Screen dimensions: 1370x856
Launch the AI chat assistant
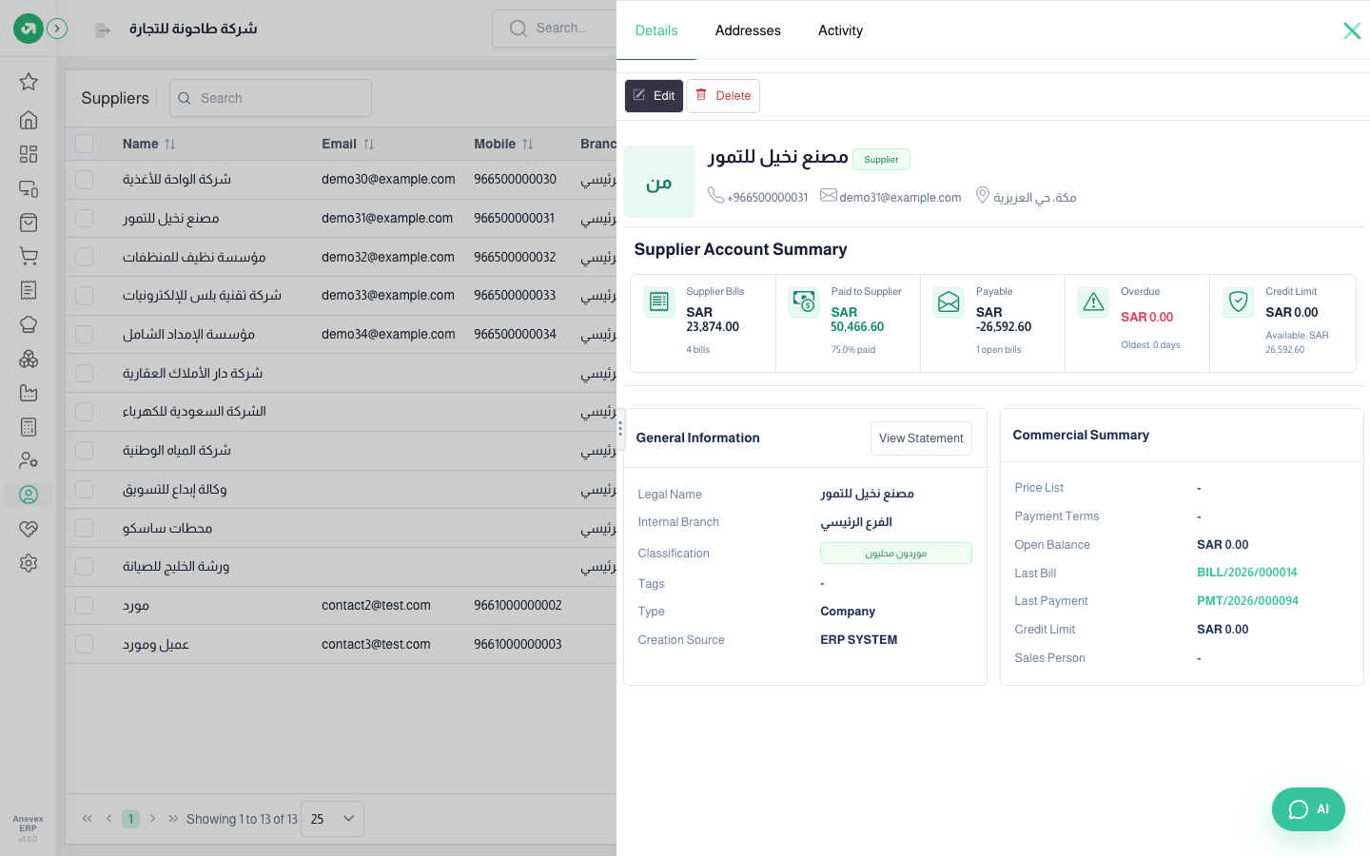[x=1308, y=809]
